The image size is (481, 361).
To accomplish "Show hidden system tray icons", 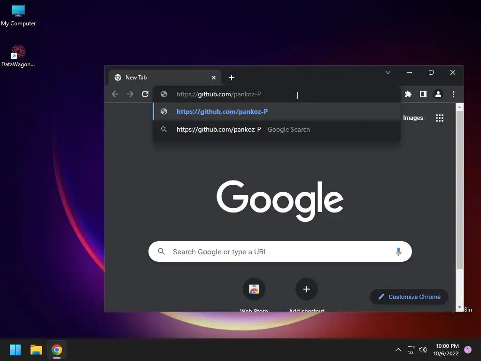I will click(398, 350).
